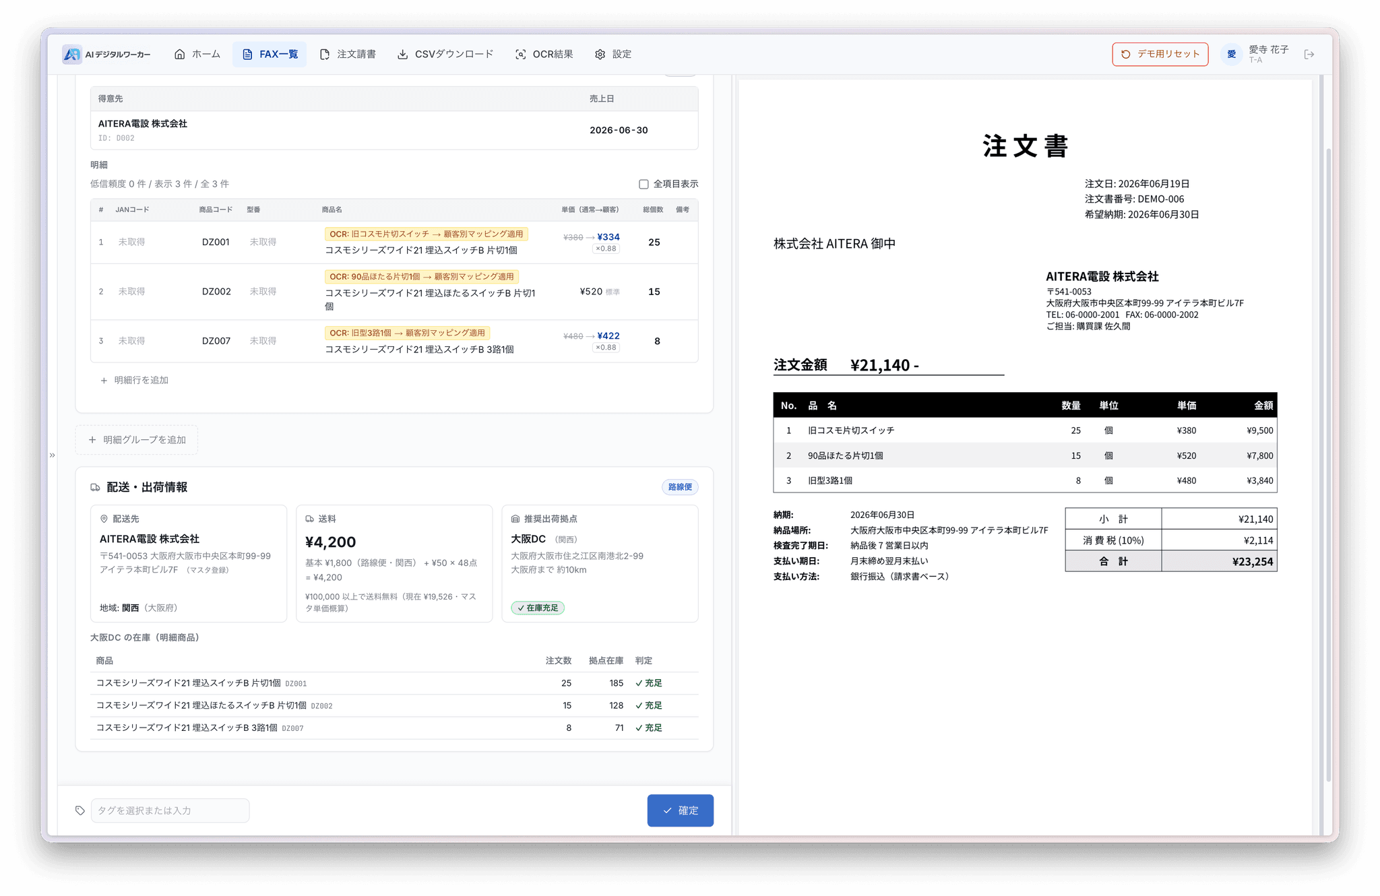Click the 充足 check for DZ007 row

(x=649, y=728)
